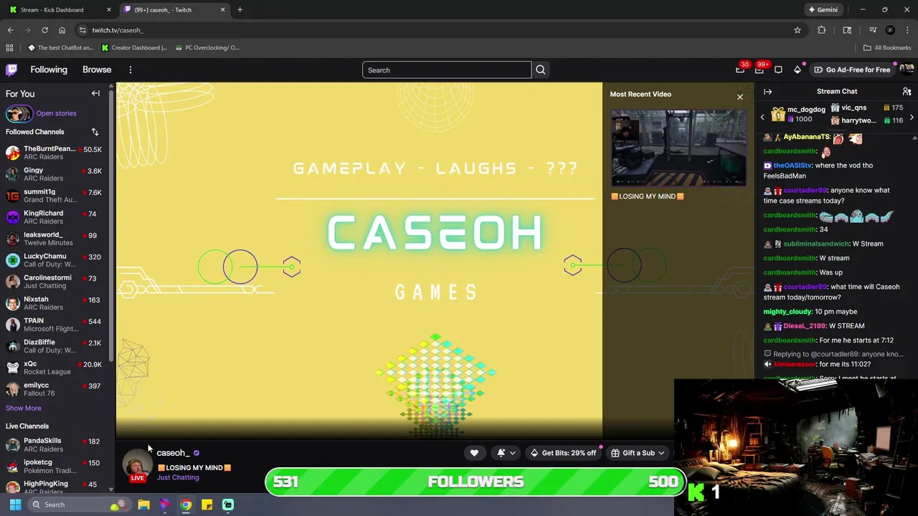Open File Explorer from taskbar
The width and height of the screenshot is (918, 516).
[143, 505]
